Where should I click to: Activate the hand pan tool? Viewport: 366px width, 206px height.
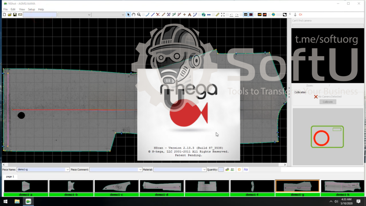[x=133, y=15]
